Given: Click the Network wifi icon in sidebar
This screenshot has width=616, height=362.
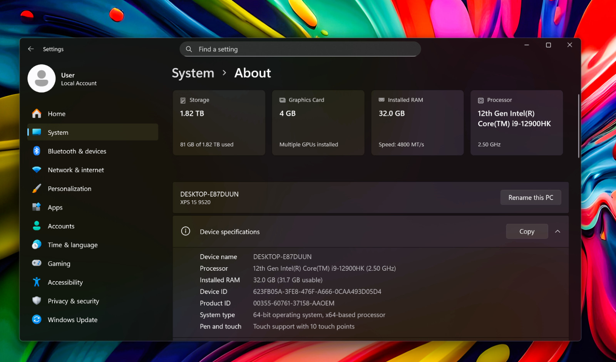Looking at the screenshot, I should (37, 170).
